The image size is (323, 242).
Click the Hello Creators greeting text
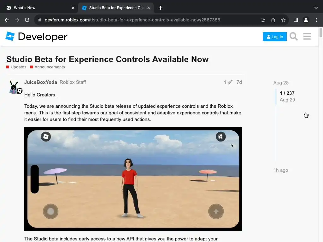40,95
